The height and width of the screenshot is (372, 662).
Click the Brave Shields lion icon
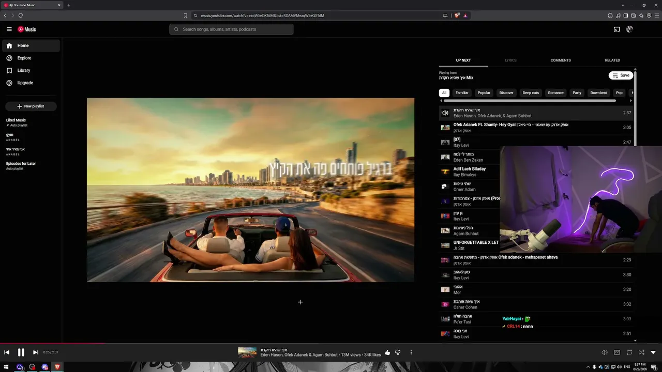[x=457, y=16]
